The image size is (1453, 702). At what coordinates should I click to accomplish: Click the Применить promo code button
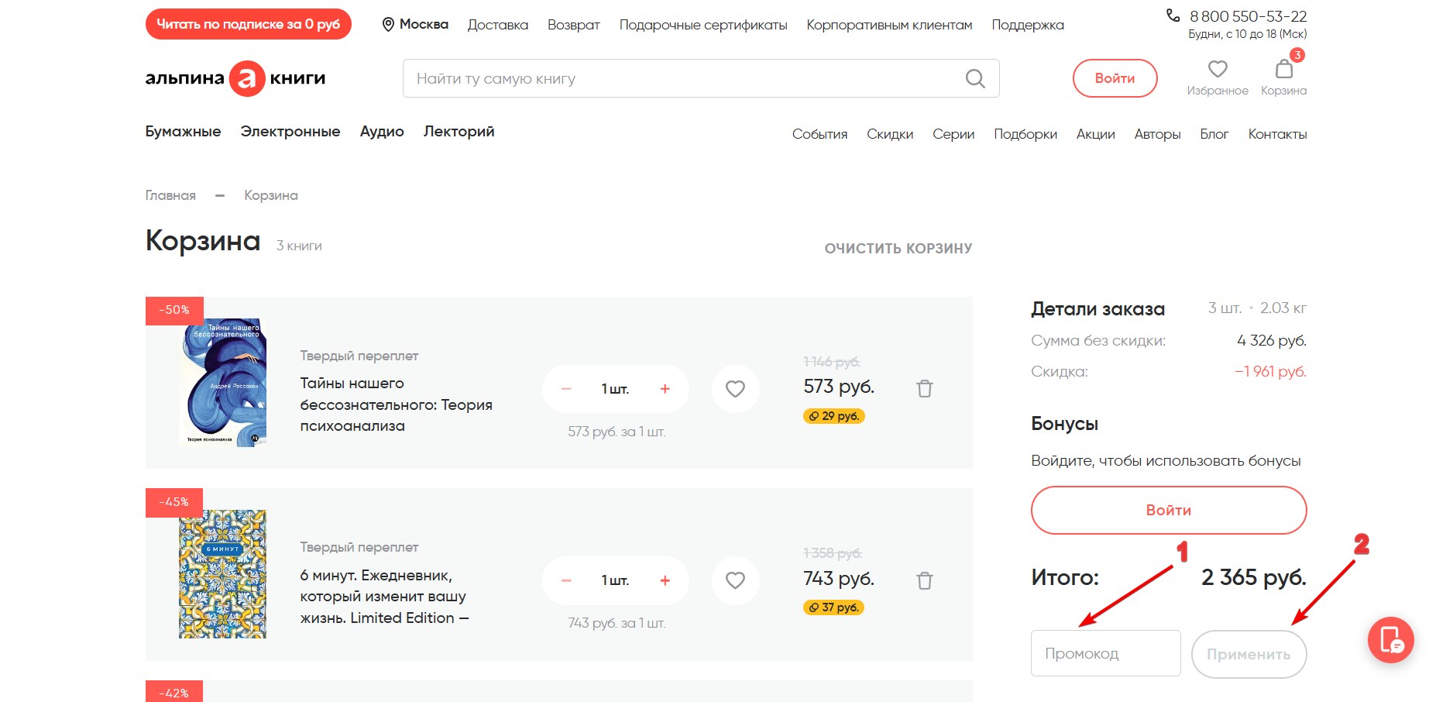pyautogui.click(x=1249, y=654)
